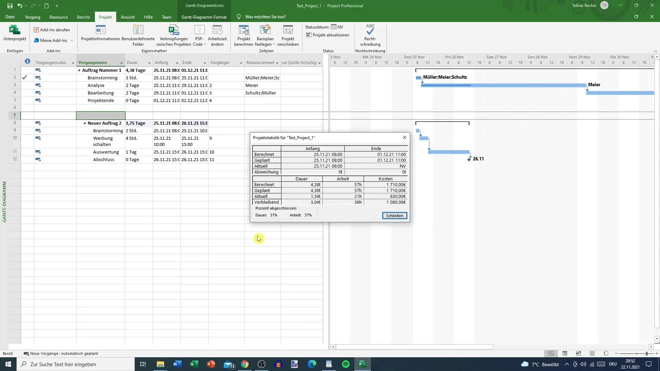This screenshot has height=371, width=660.
Task: Open the Datei menu
Action: tap(10, 17)
